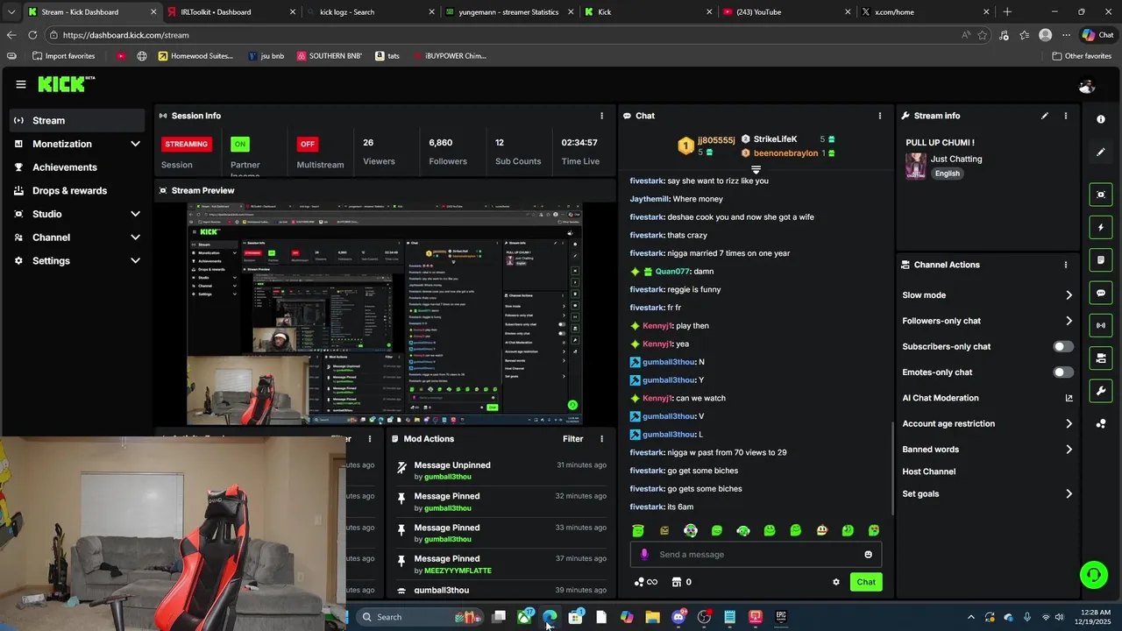Open Xbox app in the taskbar

click(525, 617)
